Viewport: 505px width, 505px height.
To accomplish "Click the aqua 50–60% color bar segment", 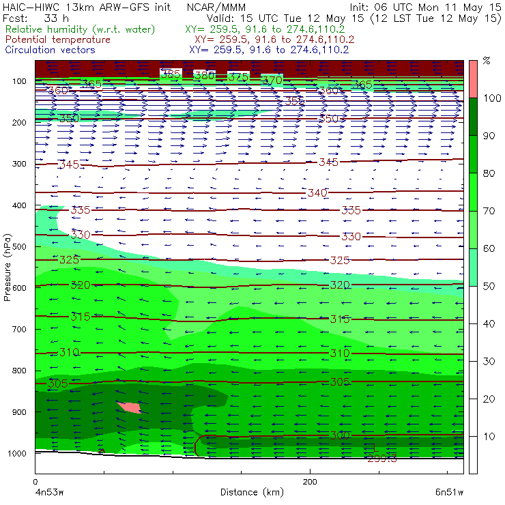I will point(473,267).
